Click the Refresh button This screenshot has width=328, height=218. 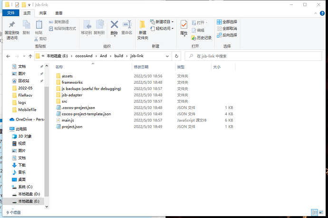tap(176, 56)
